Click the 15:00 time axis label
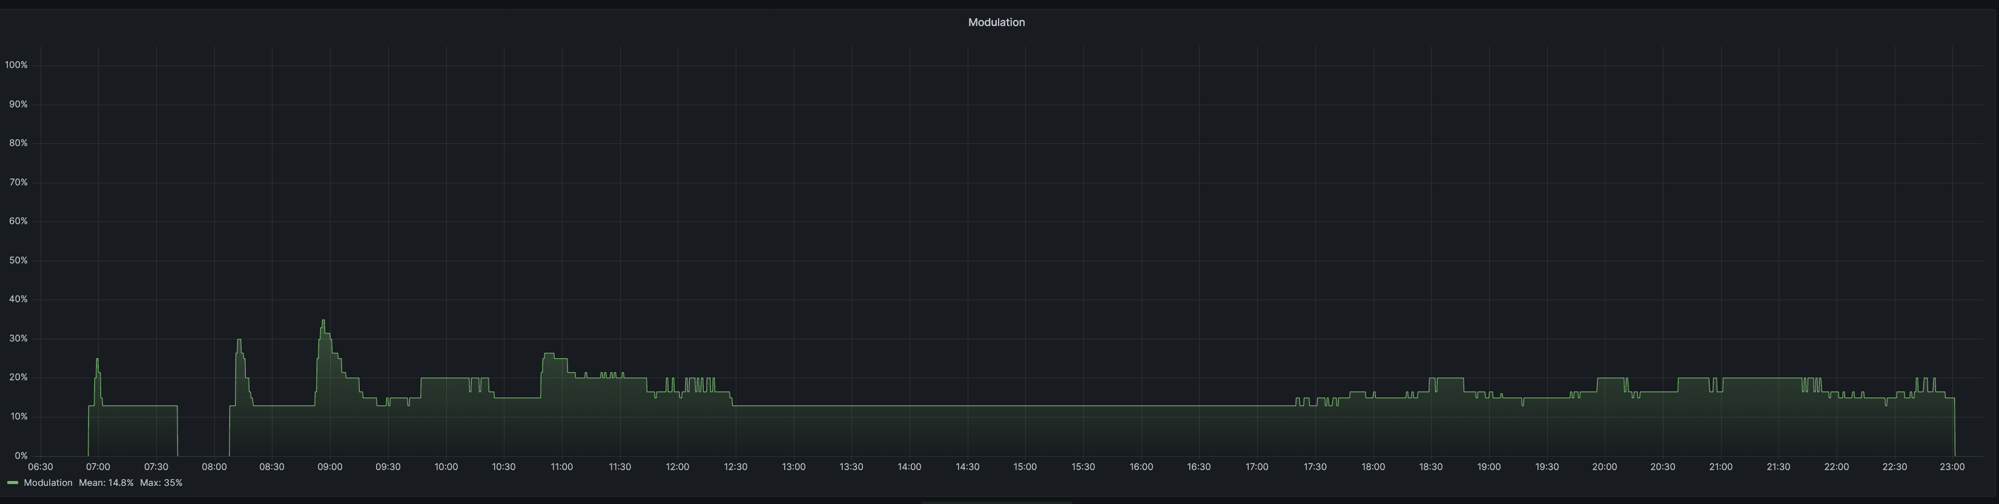1999x504 pixels. tap(1025, 466)
